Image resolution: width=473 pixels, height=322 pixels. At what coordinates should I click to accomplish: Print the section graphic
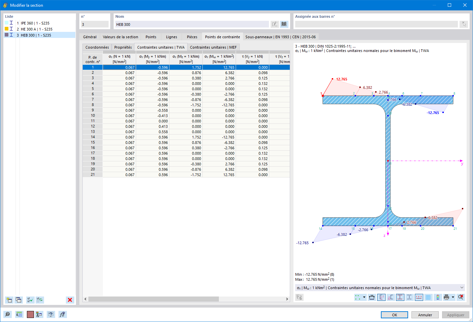click(446, 297)
